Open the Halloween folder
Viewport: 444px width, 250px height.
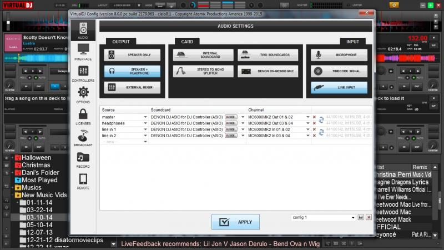36,158
